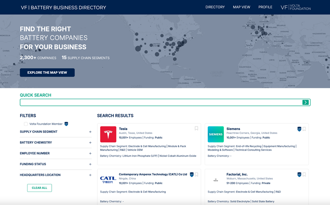Open the Factorial, Inc. name link
The image size is (330, 205).
click(x=237, y=174)
